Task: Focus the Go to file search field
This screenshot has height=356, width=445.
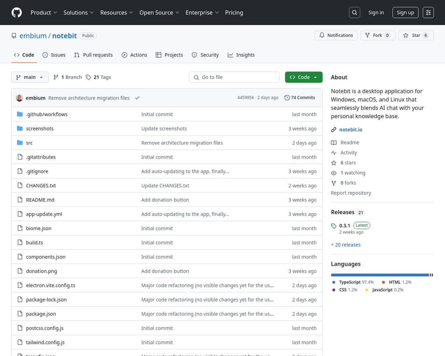Action: click(x=234, y=77)
